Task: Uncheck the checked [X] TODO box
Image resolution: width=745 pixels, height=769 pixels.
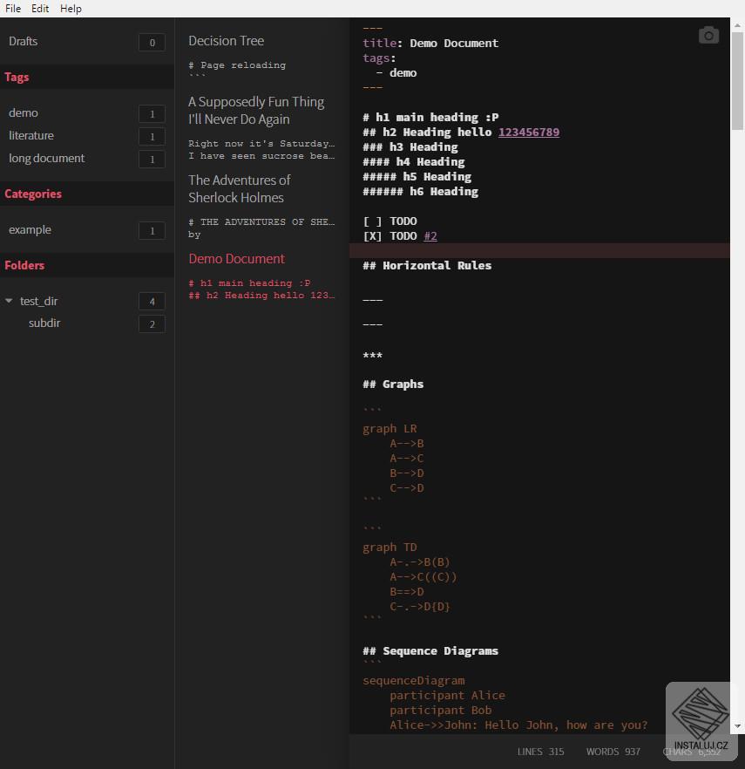Action: point(372,236)
